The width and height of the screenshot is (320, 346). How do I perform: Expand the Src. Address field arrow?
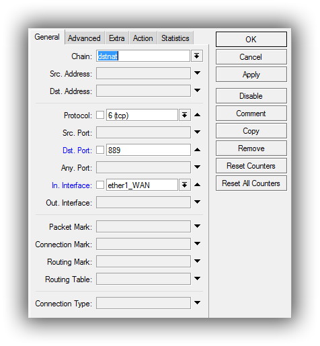197,73
